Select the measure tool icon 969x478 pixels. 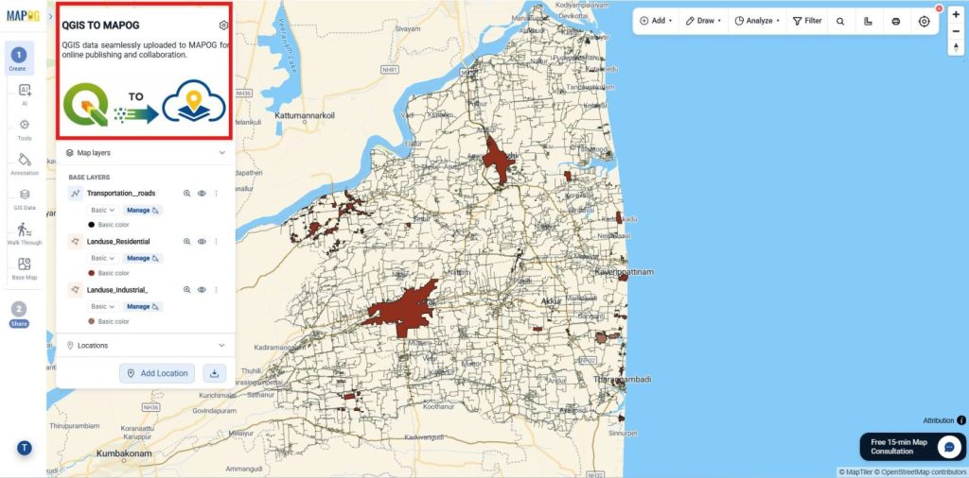(x=869, y=21)
